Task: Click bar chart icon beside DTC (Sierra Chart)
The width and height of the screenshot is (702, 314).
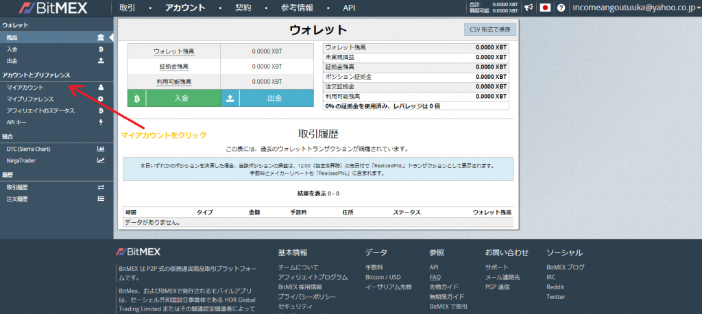Action: point(101,149)
